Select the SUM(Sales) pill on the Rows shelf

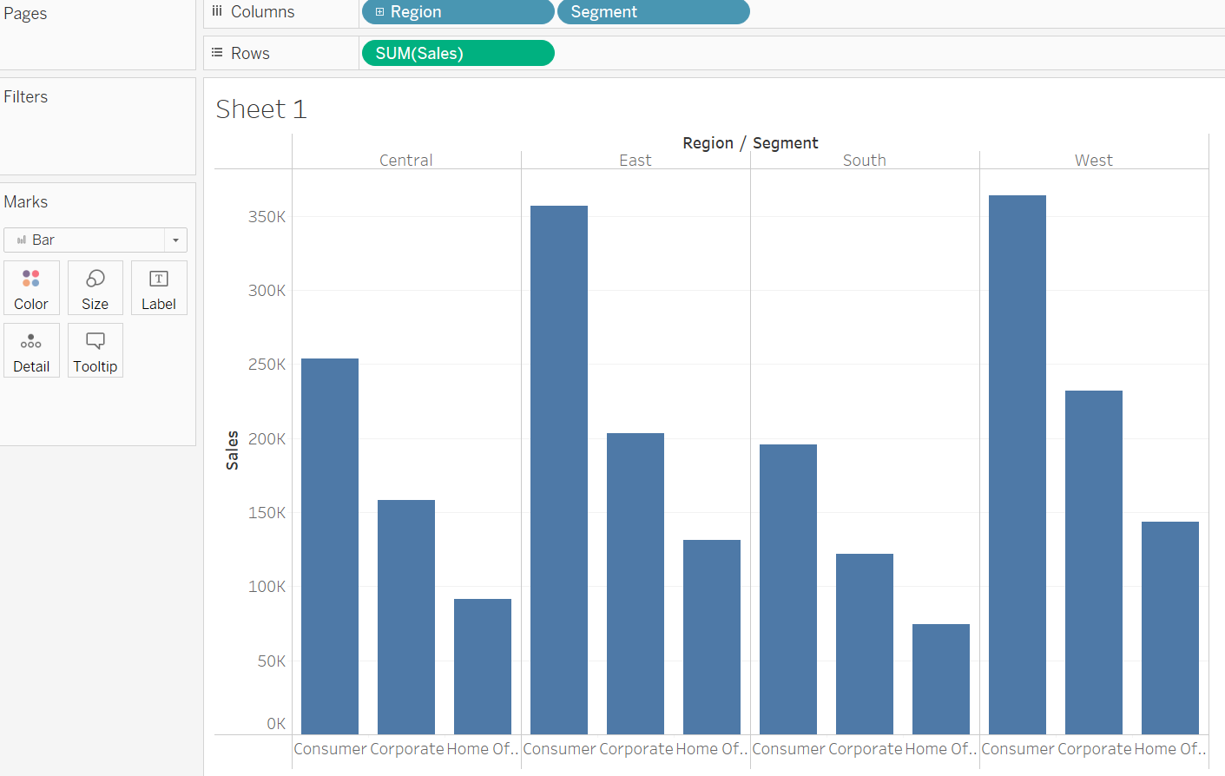point(458,52)
